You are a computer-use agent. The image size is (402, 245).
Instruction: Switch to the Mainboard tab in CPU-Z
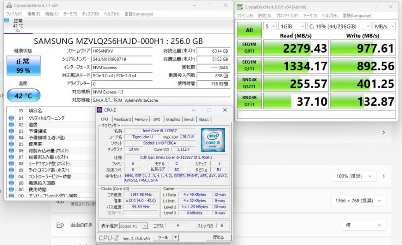(122, 119)
